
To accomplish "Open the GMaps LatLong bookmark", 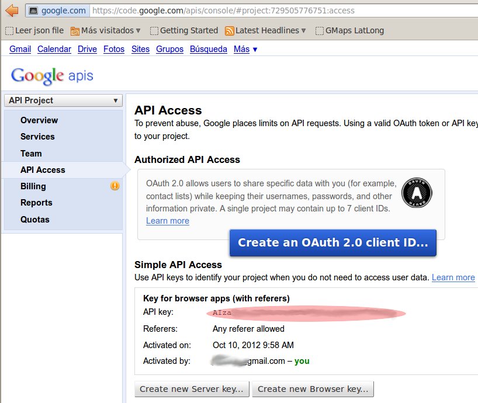I will pyautogui.click(x=349, y=30).
